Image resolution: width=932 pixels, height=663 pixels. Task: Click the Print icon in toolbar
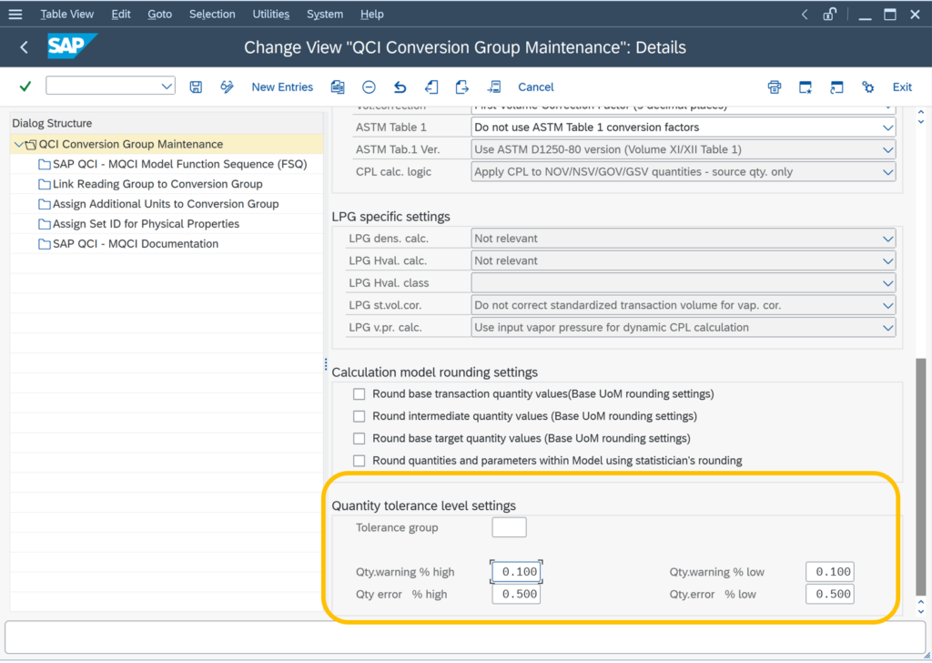tap(774, 87)
